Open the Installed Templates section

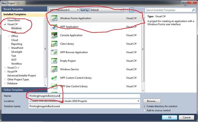click(24, 14)
